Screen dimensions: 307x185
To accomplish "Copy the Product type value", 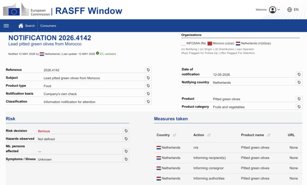I will (x=148, y=86).
